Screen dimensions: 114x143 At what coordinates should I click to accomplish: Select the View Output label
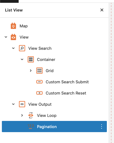[x=40, y=104]
